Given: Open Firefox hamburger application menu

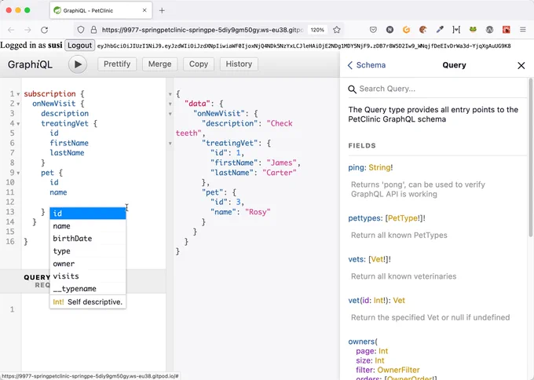Looking at the screenshot, I should pos(523,30).
